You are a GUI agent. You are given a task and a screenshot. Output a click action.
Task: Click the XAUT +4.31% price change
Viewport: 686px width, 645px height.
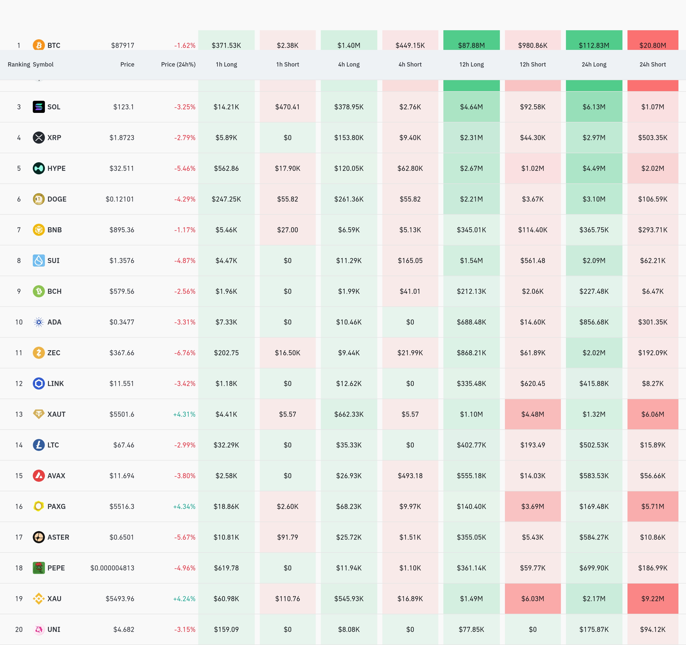184,414
